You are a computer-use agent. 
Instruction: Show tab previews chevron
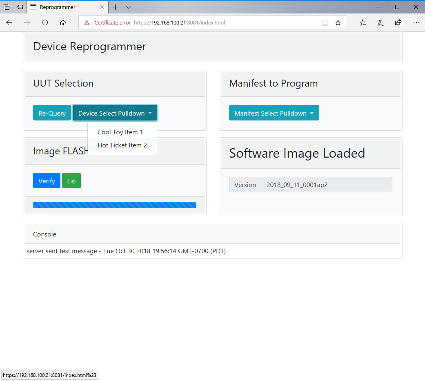pos(129,7)
